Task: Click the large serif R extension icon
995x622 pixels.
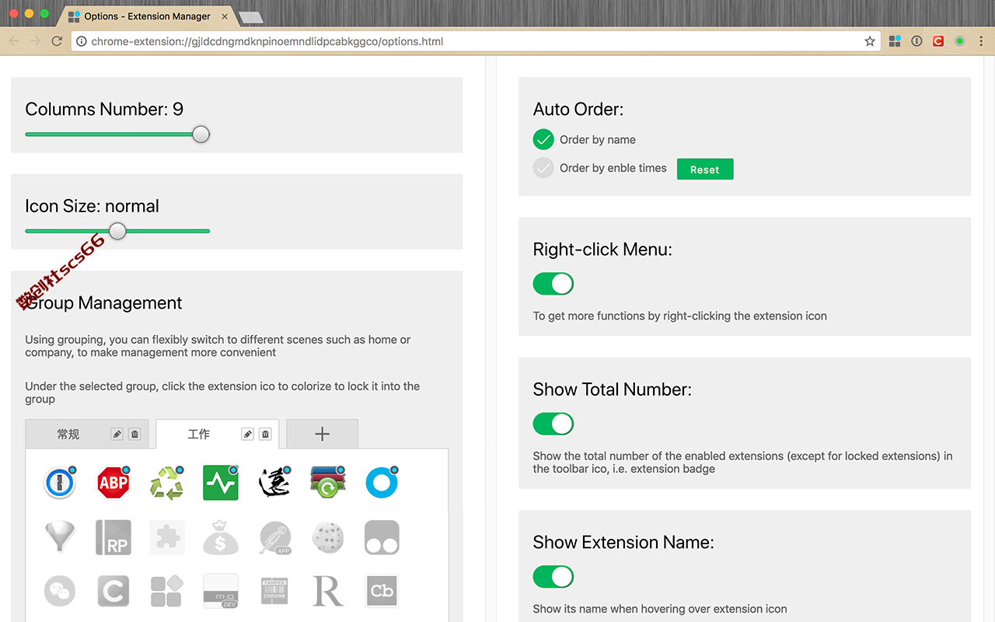Action: (x=328, y=591)
